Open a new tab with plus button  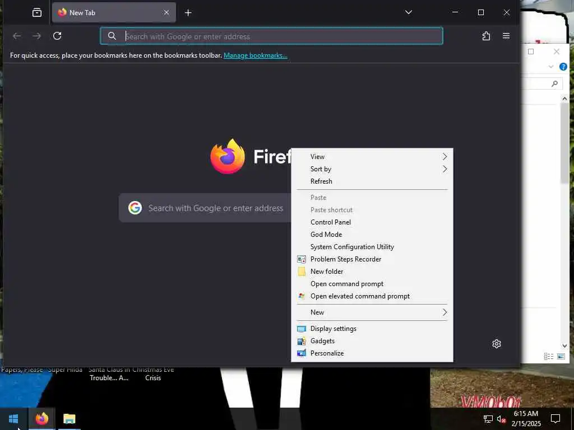click(188, 13)
